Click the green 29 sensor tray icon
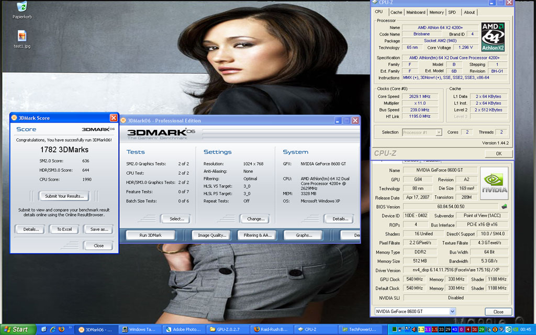 [x=482, y=330]
